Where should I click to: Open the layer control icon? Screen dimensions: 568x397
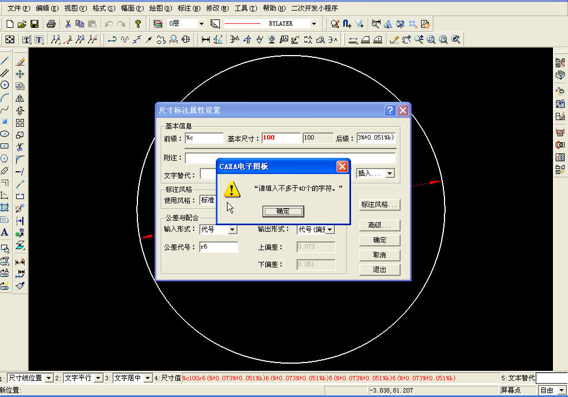click(158, 24)
